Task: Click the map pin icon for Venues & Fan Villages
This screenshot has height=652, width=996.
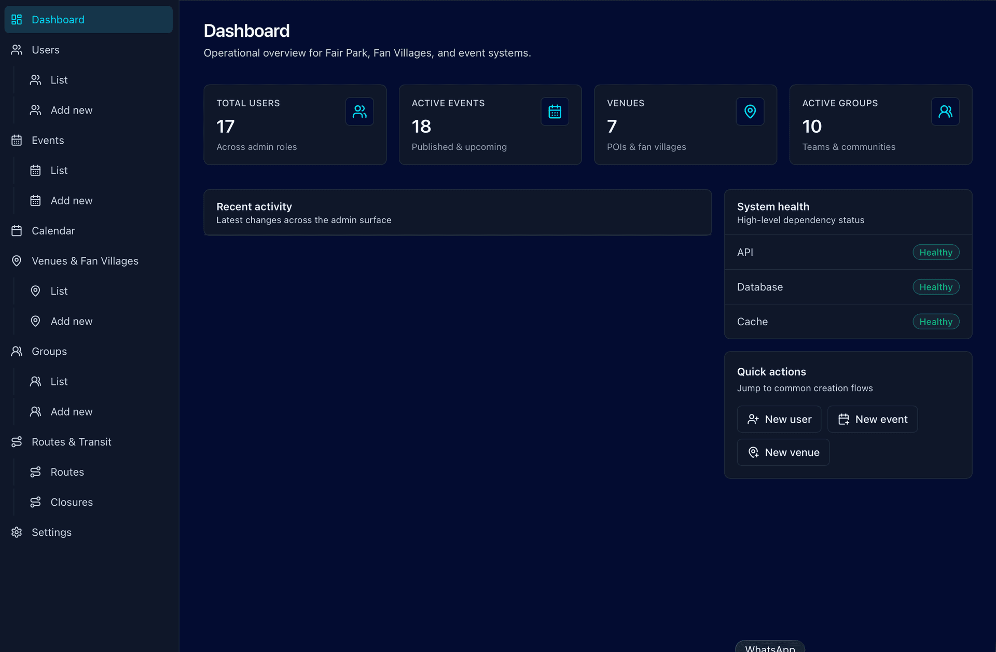Action: [17, 261]
